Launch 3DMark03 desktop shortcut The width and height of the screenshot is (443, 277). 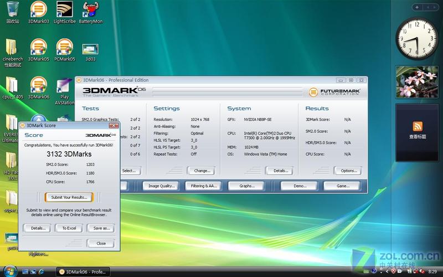tap(38, 12)
